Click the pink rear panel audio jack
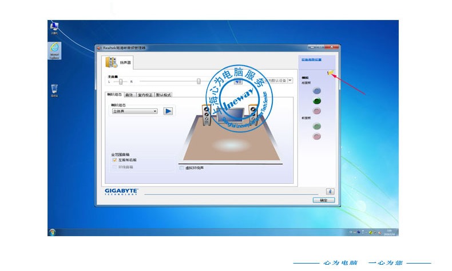452x271 pixels. point(317,111)
